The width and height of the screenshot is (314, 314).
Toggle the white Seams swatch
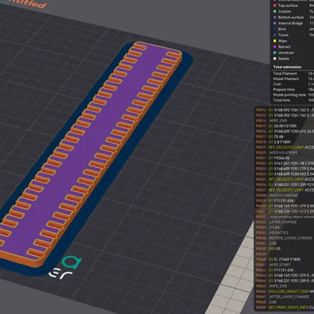275,59
